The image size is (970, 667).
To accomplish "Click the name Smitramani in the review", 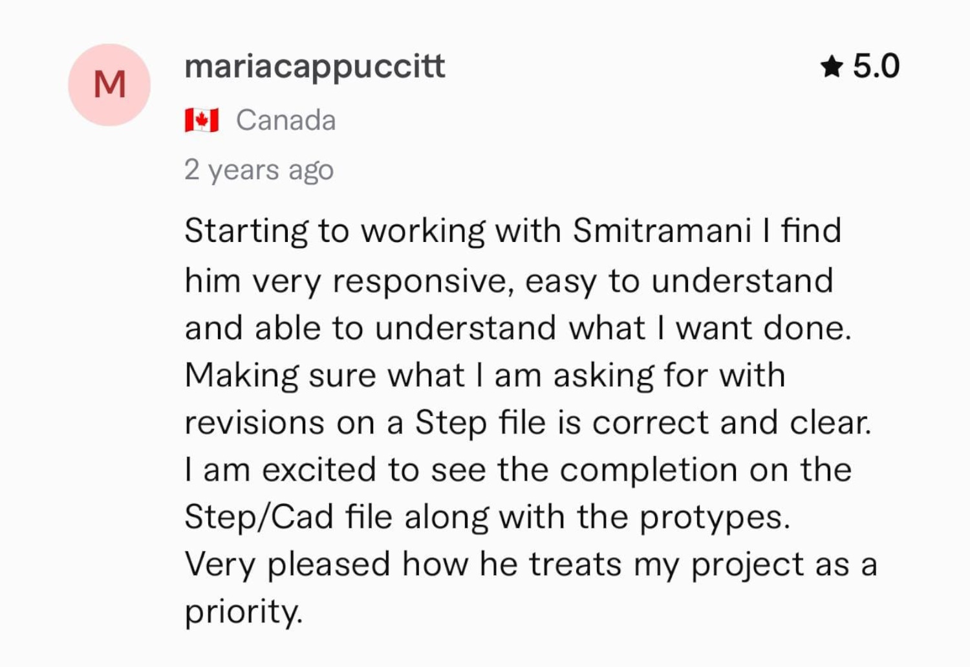I will pyautogui.click(x=662, y=231).
